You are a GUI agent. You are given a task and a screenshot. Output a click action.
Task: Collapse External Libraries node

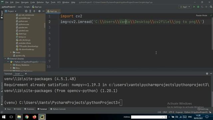pos(5,59)
